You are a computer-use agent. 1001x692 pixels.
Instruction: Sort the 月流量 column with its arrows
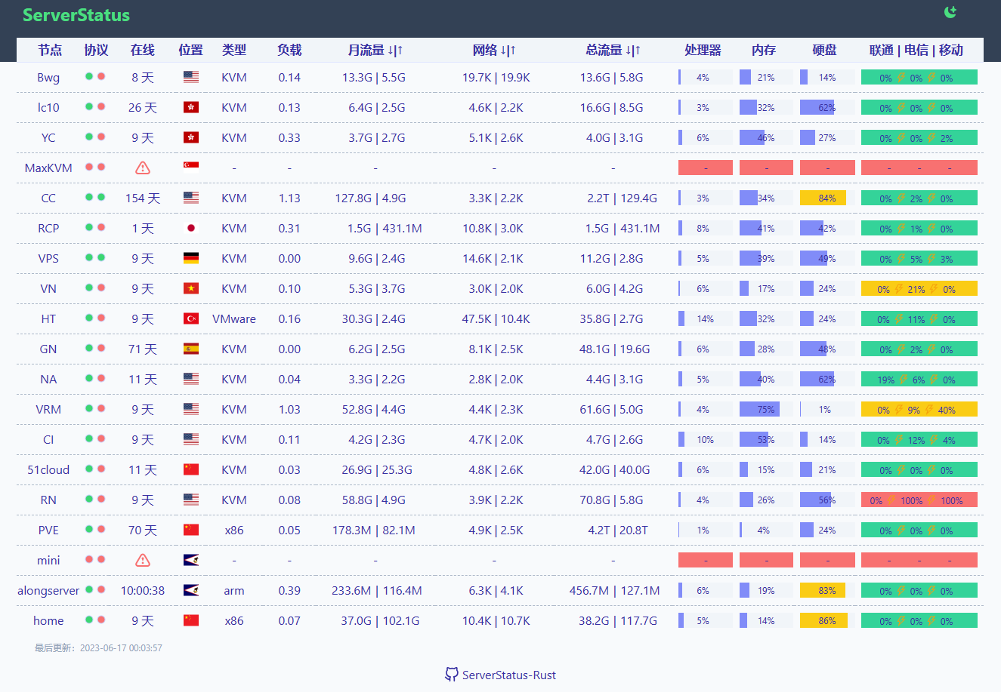point(394,50)
